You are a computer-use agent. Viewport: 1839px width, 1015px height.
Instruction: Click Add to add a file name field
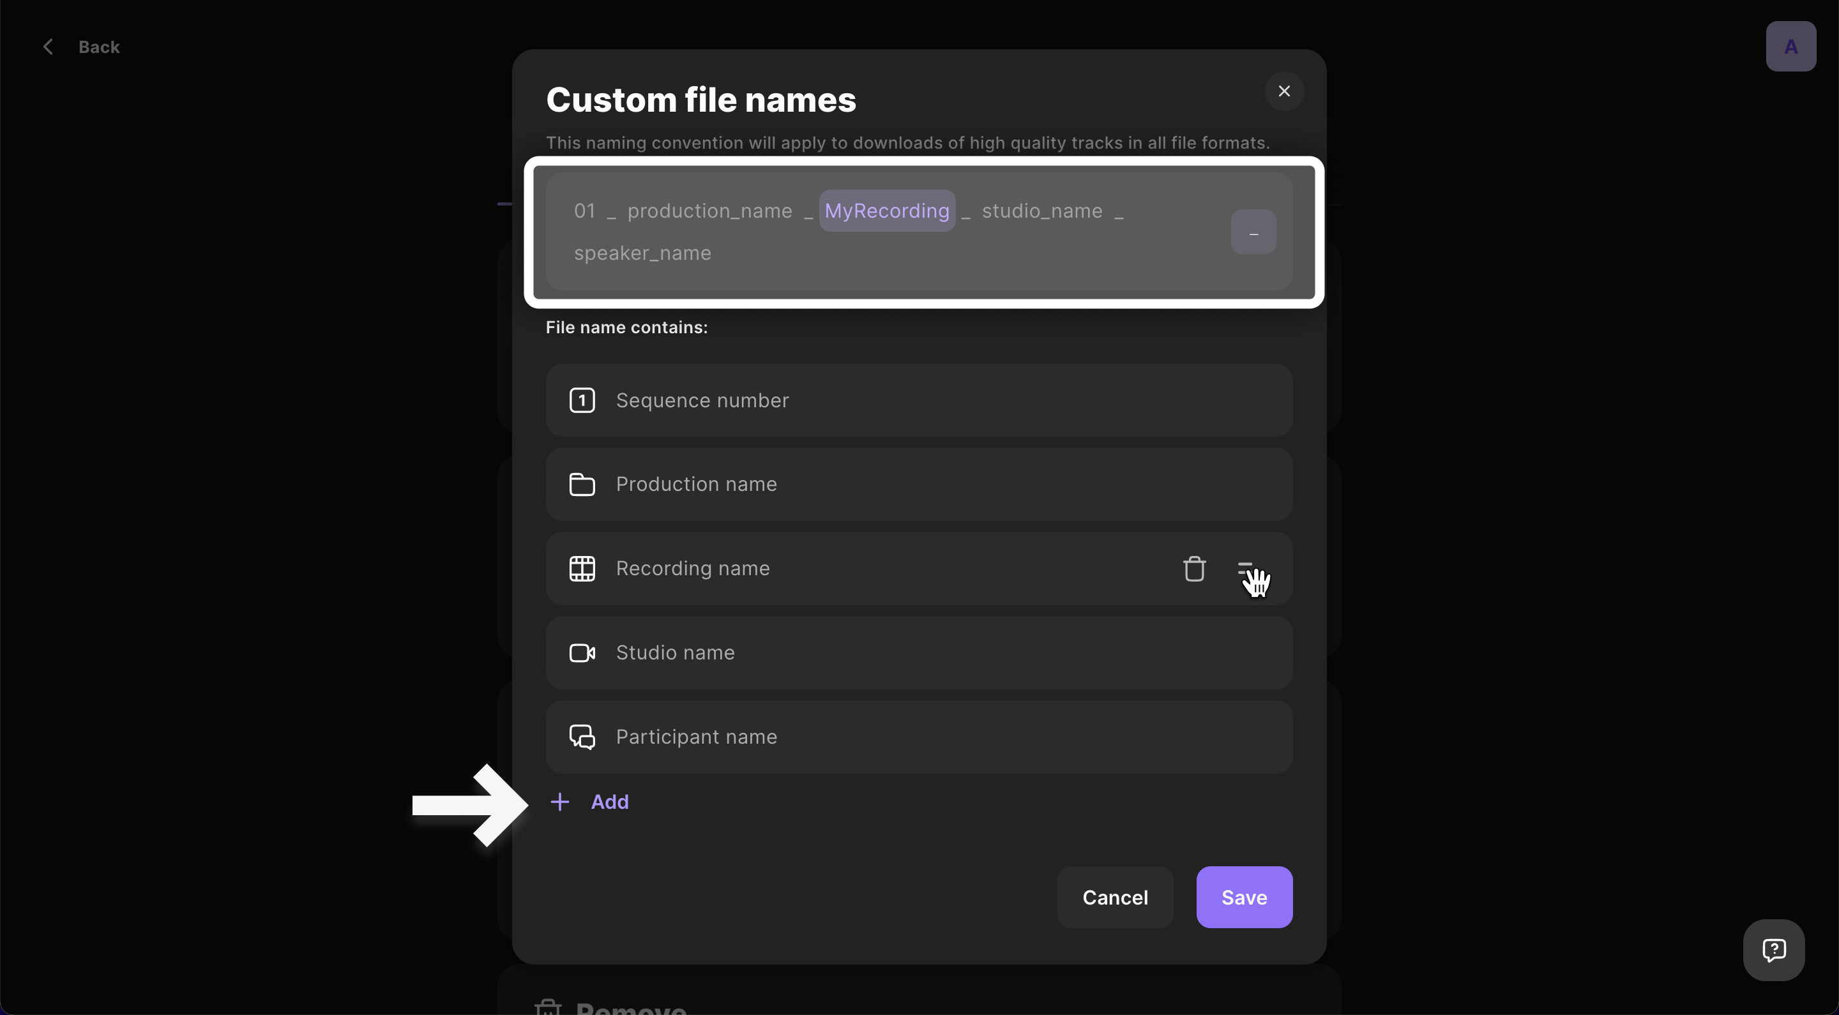pos(609,802)
